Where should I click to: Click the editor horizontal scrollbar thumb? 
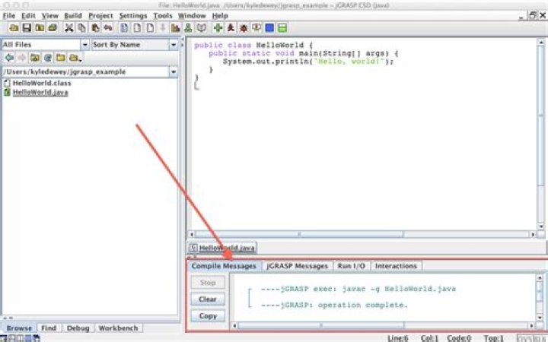(x=299, y=234)
